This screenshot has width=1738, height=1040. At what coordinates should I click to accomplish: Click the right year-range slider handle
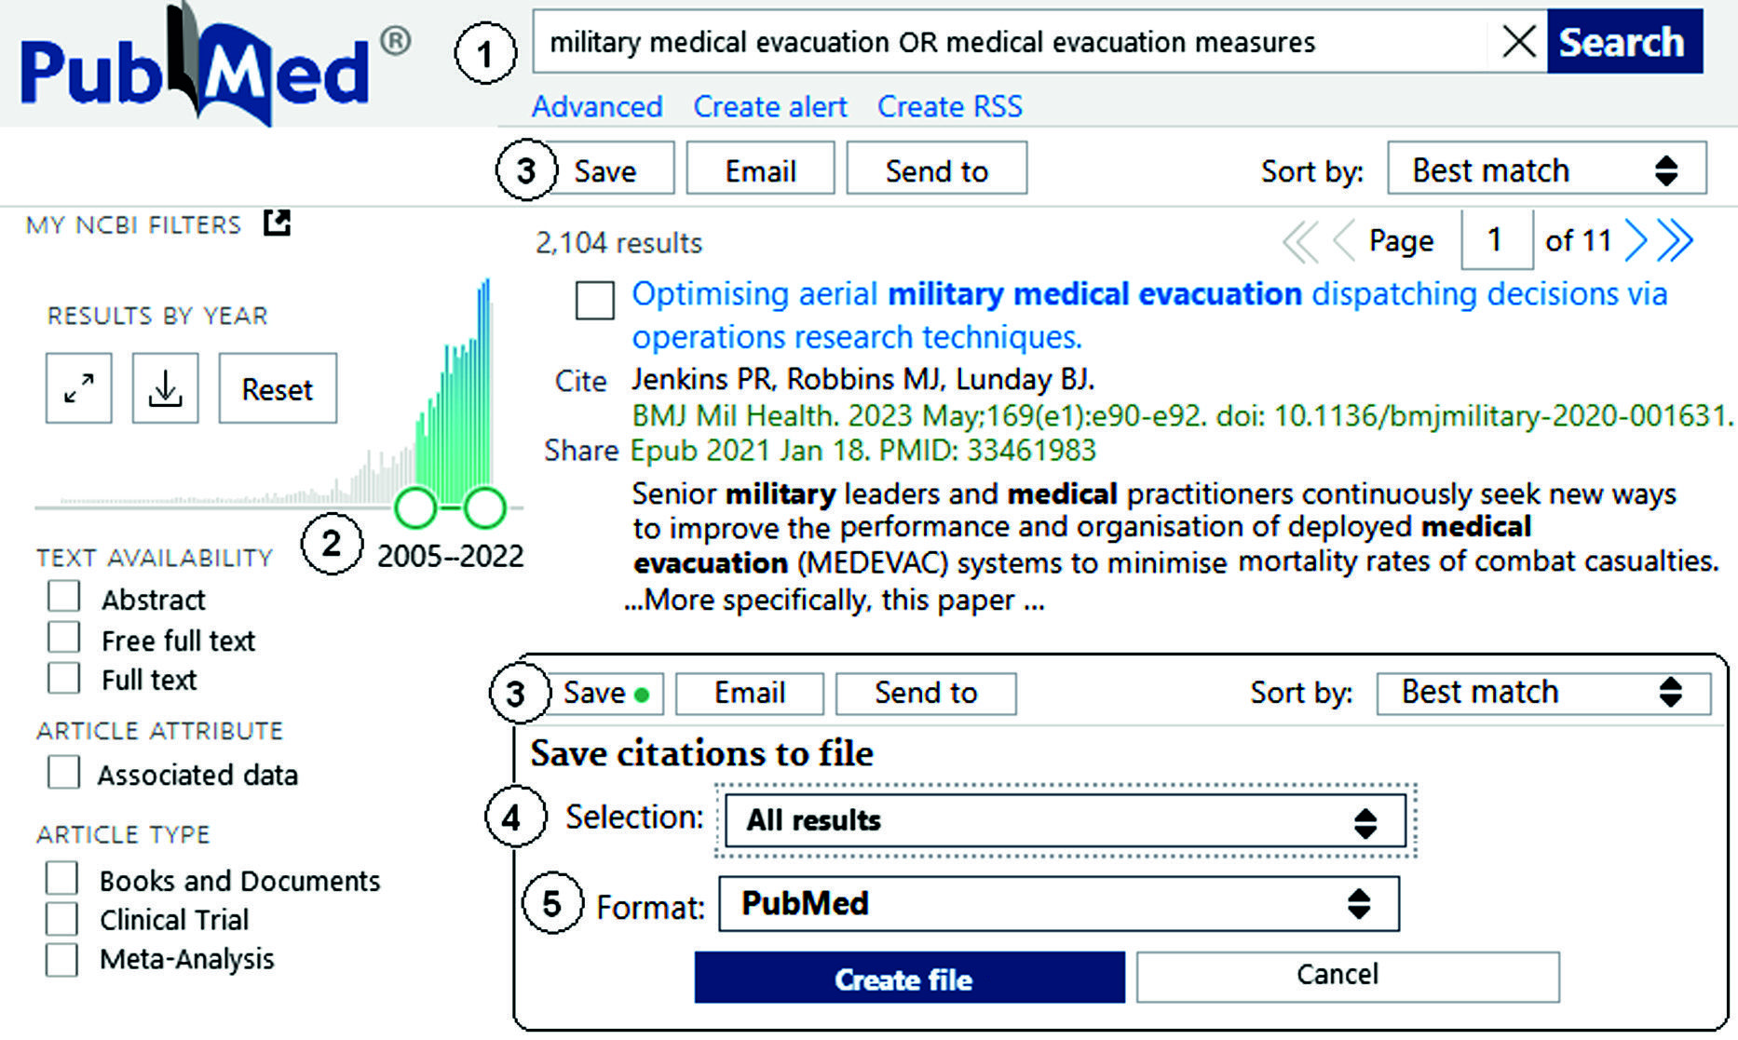pos(484,507)
